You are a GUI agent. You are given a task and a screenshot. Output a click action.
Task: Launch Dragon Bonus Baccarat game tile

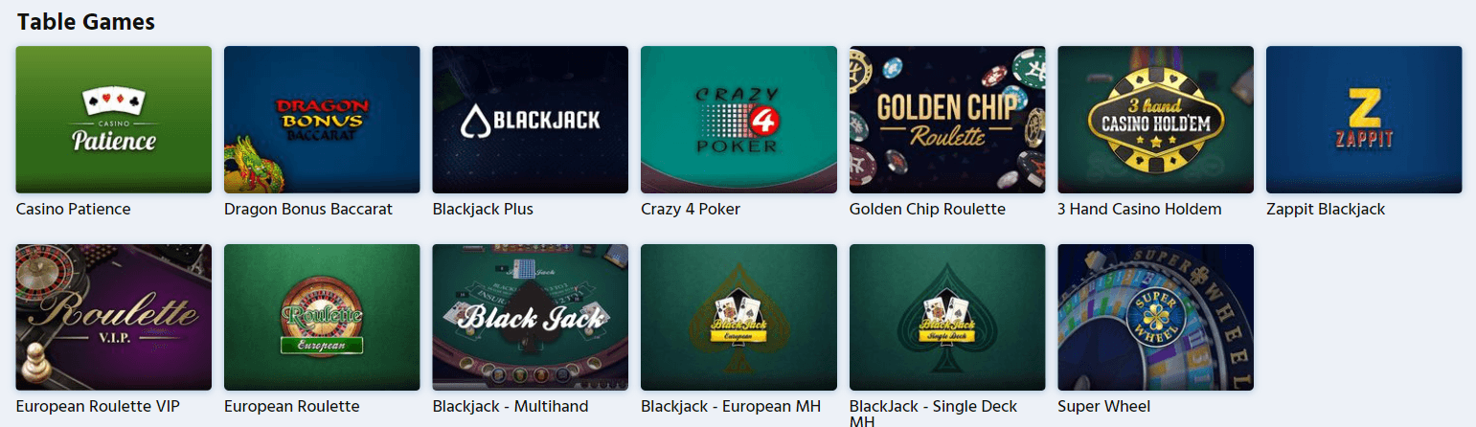322,120
